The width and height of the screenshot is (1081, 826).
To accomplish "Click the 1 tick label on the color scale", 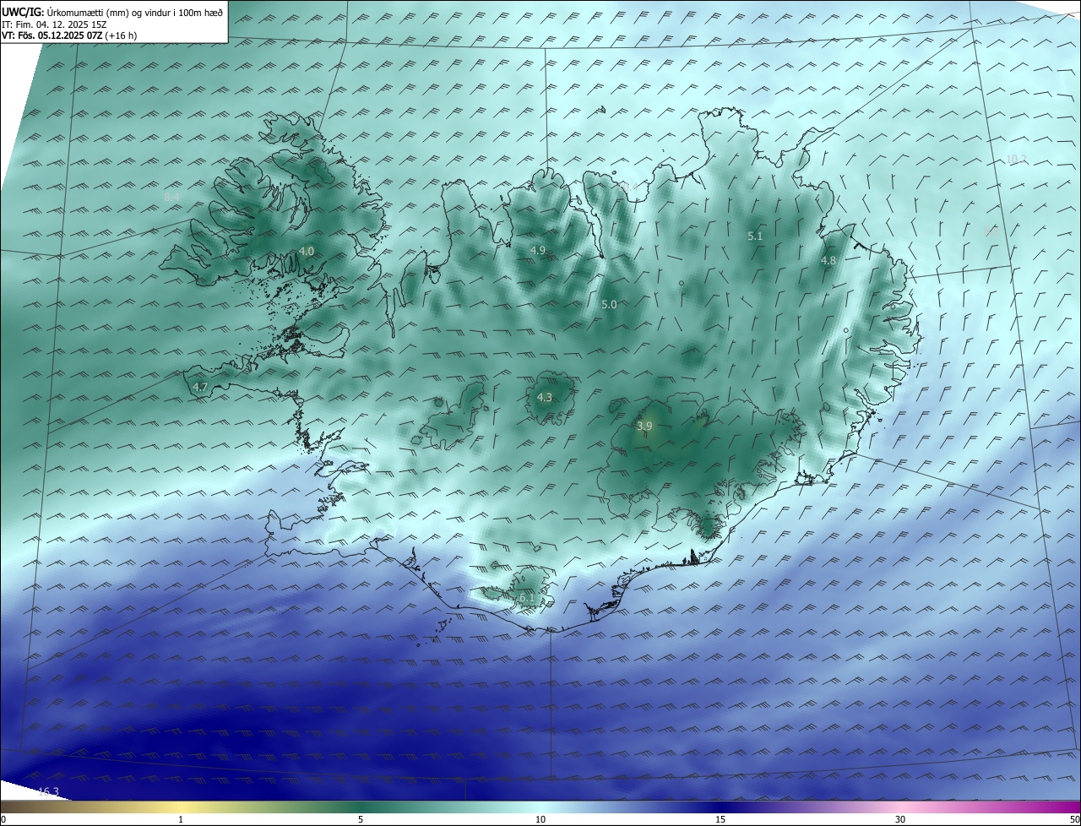I will click(x=181, y=819).
